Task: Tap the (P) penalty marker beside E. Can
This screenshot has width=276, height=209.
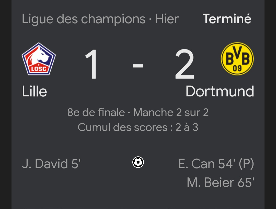Action: click(x=246, y=164)
